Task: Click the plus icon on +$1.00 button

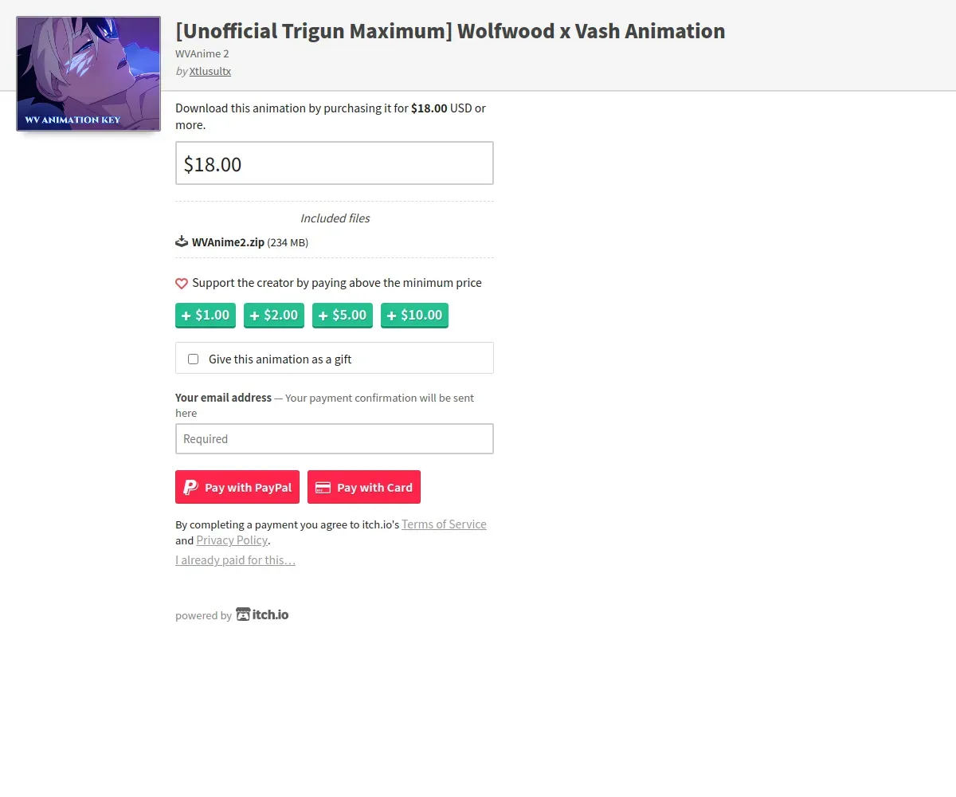Action: click(x=186, y=316)
